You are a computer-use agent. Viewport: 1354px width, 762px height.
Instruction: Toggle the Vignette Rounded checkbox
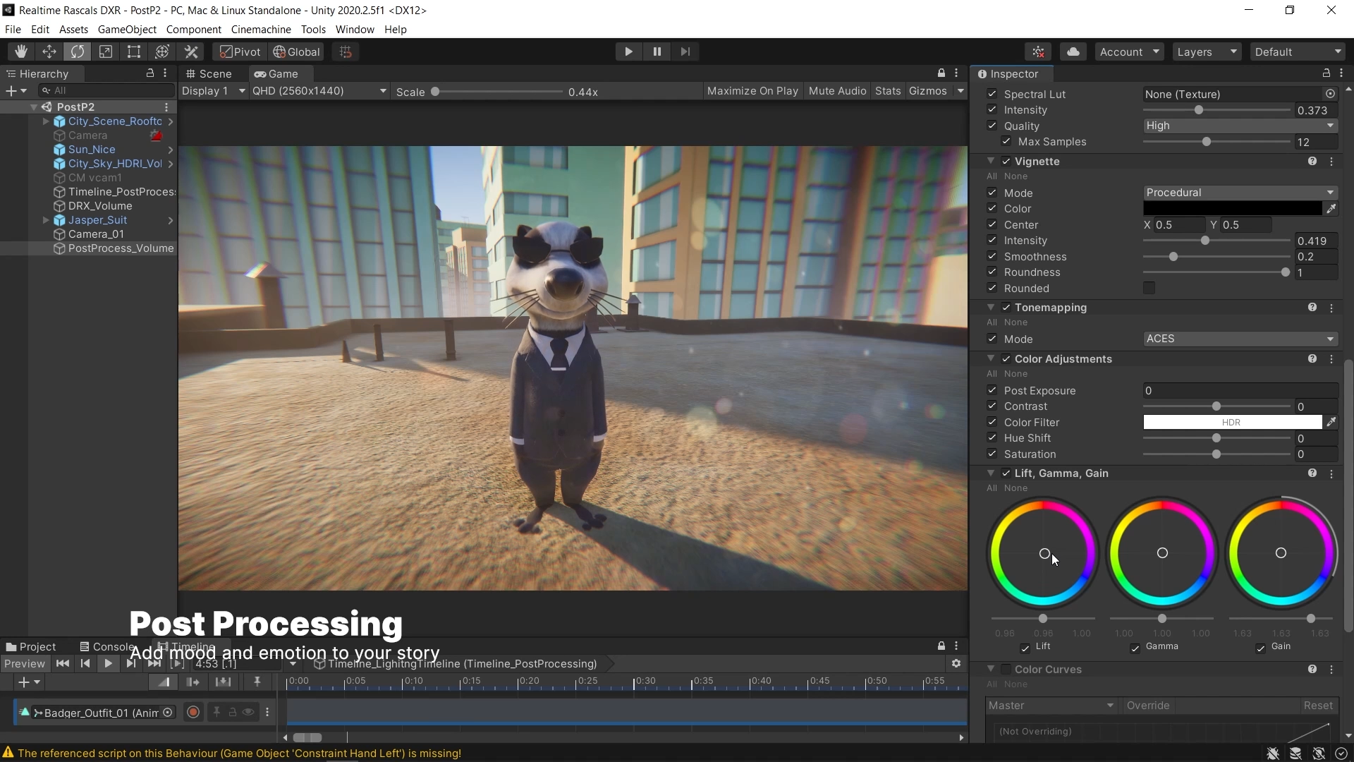tap(1149, 288)
